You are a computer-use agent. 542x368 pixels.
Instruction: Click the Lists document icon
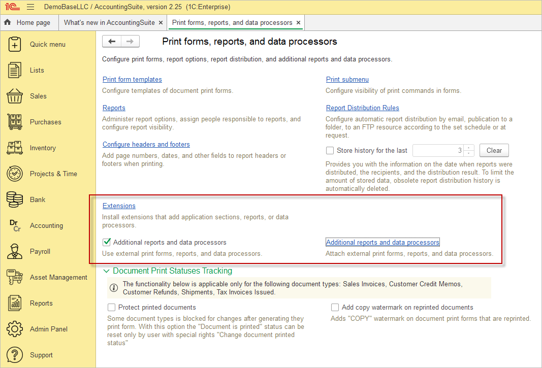point(15,70)
